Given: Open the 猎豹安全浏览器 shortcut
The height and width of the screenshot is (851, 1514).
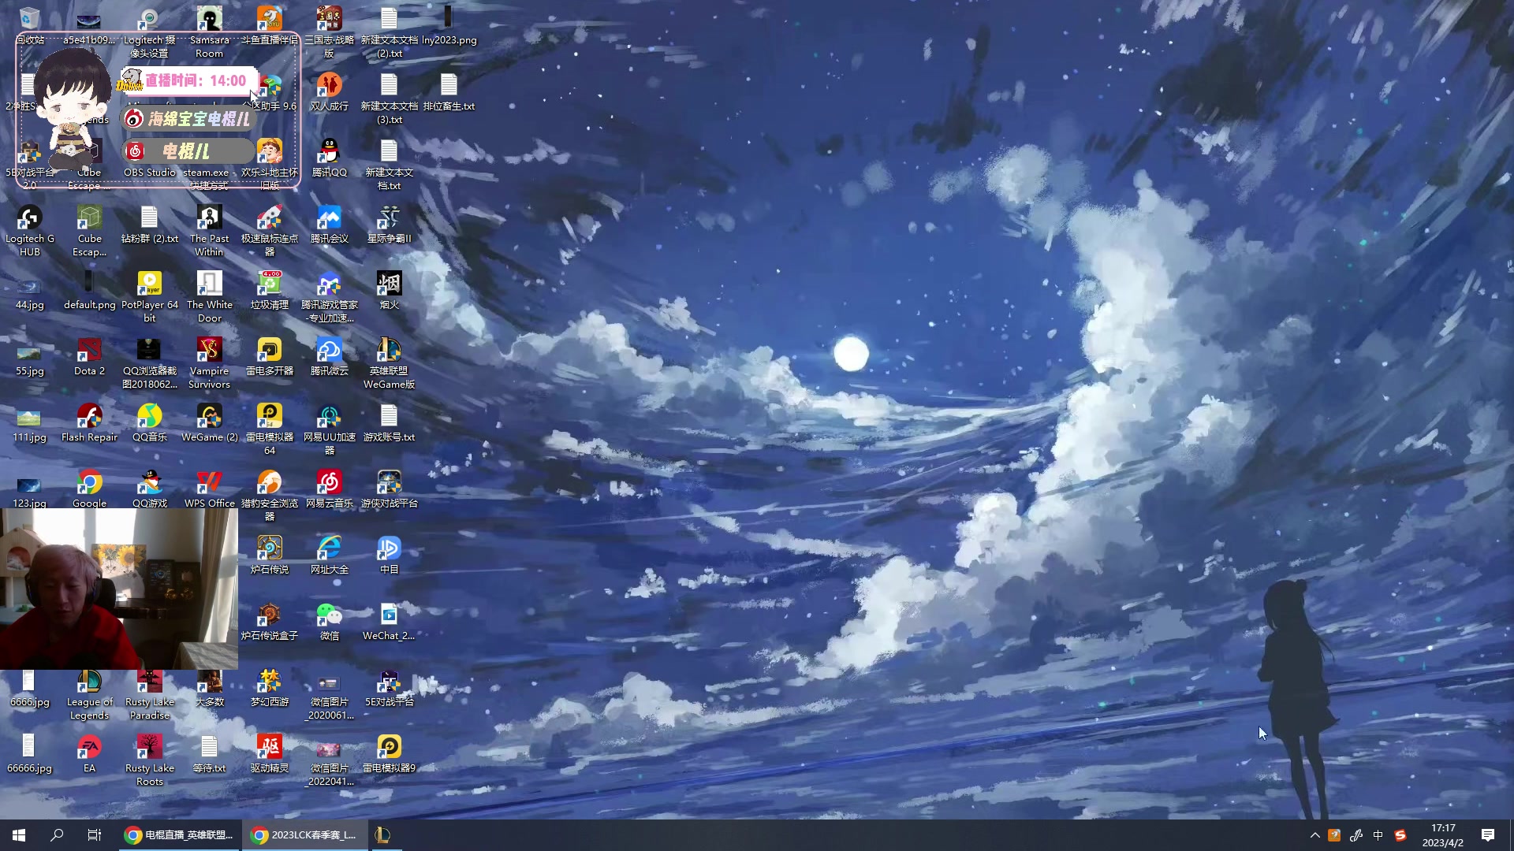Looking at the screenshot, I should (x=269, y=495).
